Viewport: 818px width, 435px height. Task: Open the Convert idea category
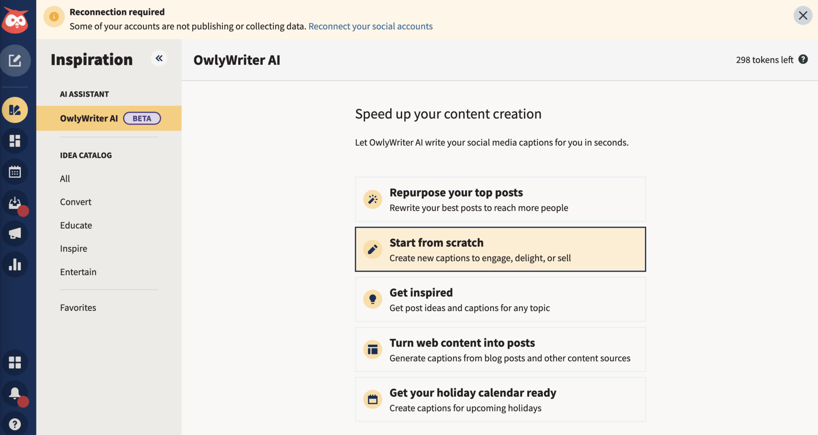click(75, 202)
